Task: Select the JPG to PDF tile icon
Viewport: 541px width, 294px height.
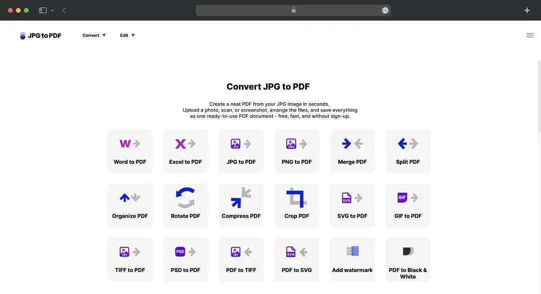Action: (241, 144)
